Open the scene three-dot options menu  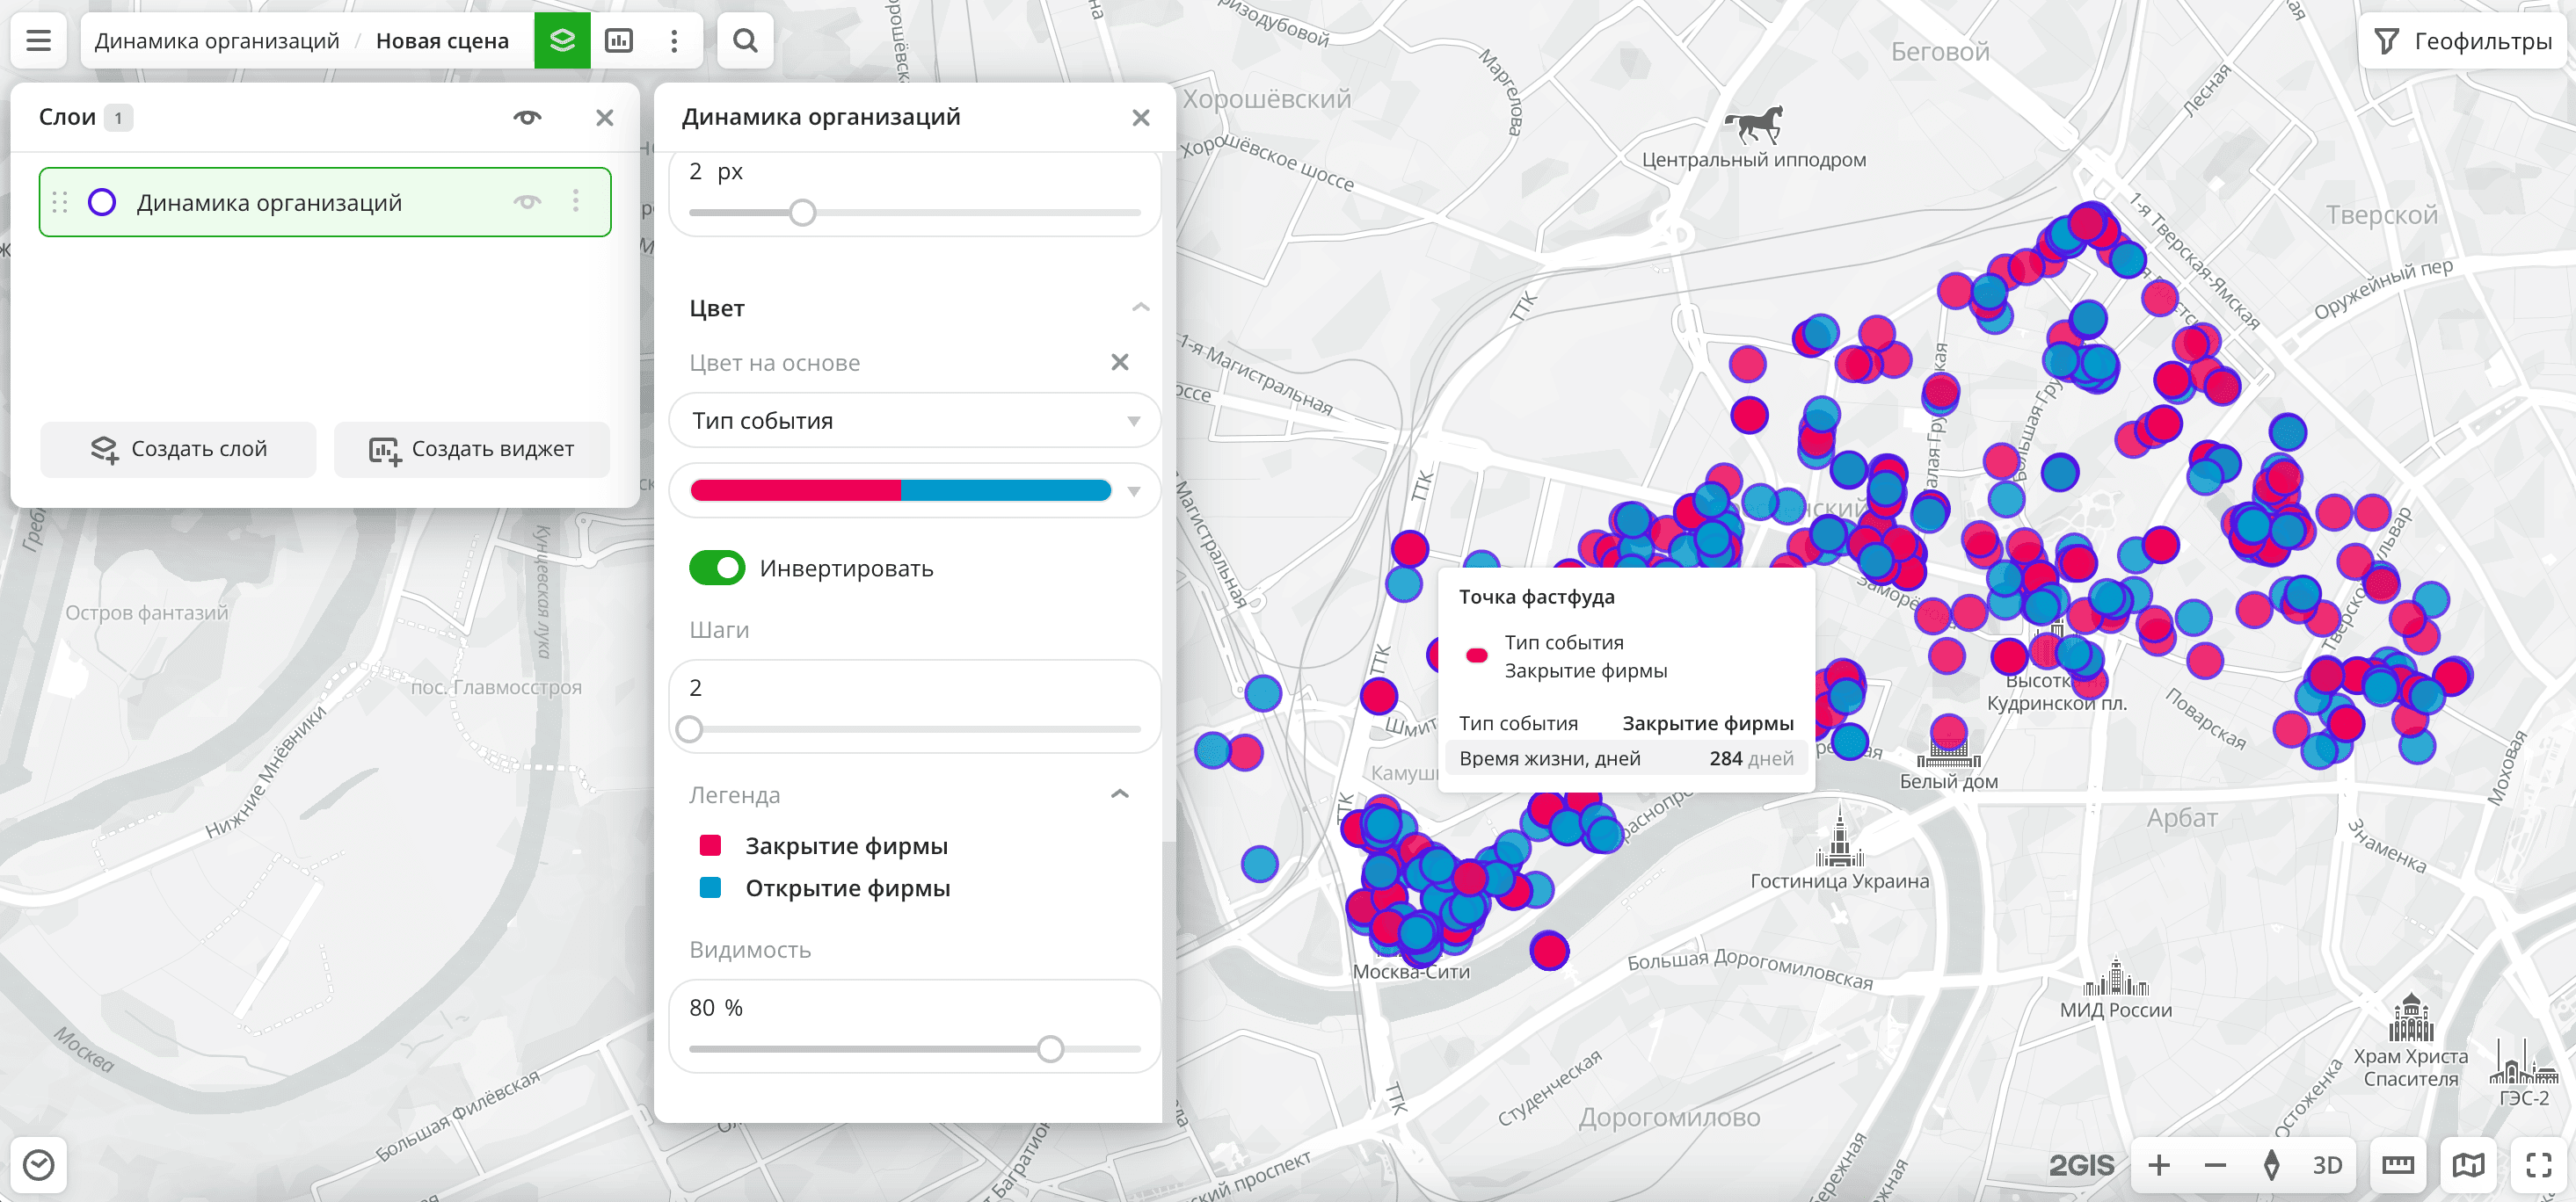pos(674,41)
